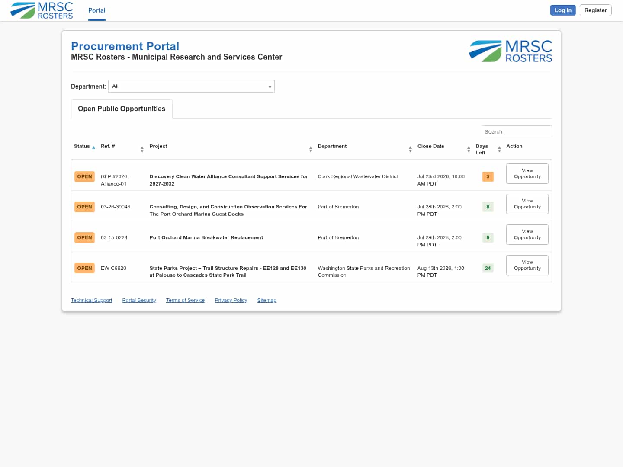The width and height of the screenshot is (623, 467).
Task: View Opportunity for Port Orchard Marina Breakwater
Action: click(527, 234)
